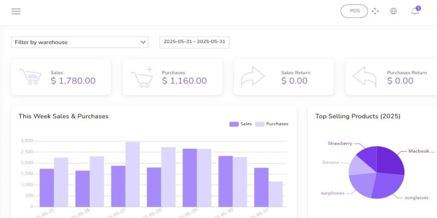The image size is (437, 218).
Task: Open the notifications bell
Action: [415, 11]
